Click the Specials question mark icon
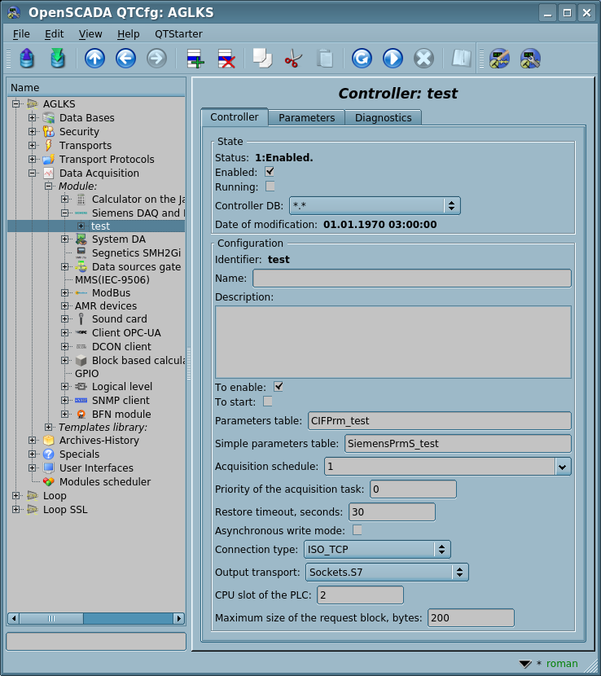This screenshot has width=601, height=676. 49,454
